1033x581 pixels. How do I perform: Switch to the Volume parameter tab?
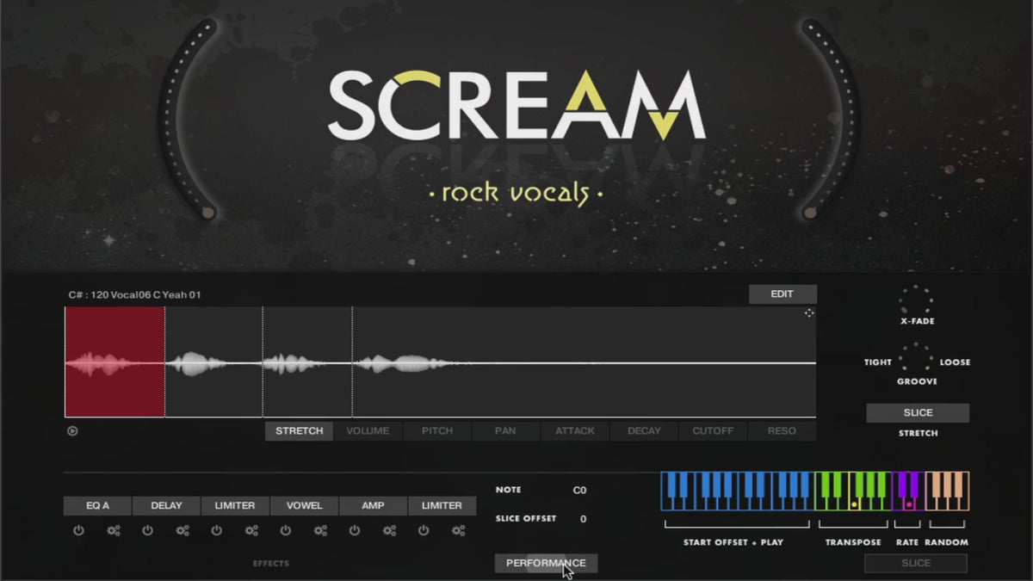(x=368, y=431)
